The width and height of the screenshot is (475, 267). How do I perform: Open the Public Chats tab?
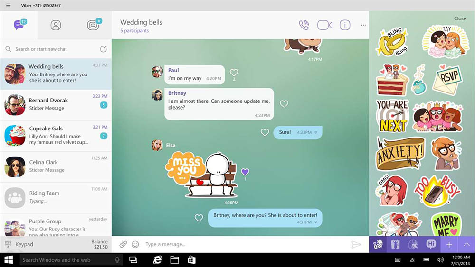click(x=94, y=25)
